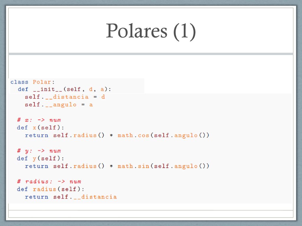Screen dimensions: 302x226
Task: Click the "def y(self):" line
Action: (x=40, y=158)
